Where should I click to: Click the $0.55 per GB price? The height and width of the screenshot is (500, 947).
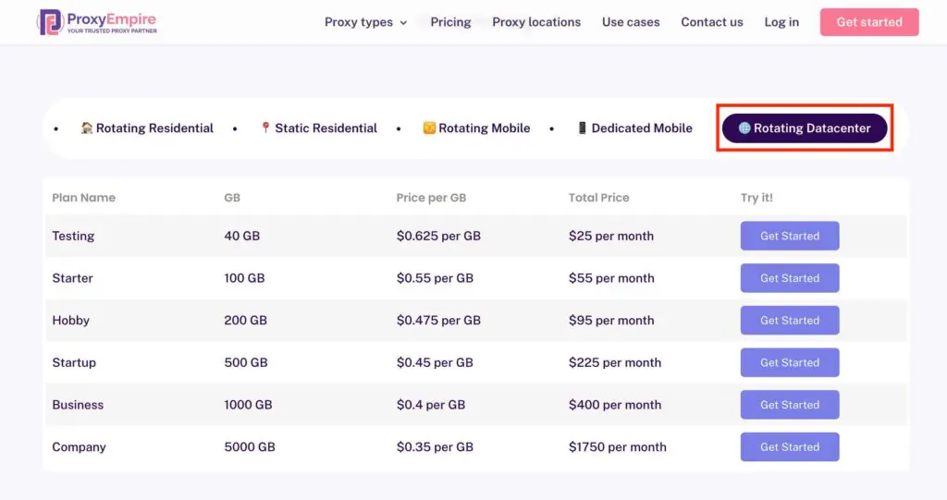[435, 278]
